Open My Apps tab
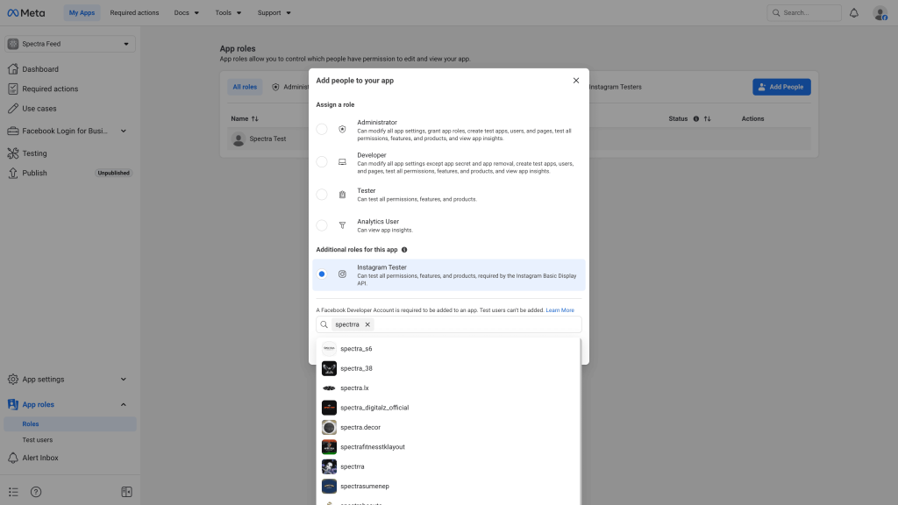Screen dimensions: 898x505 [x=82, y=12]
